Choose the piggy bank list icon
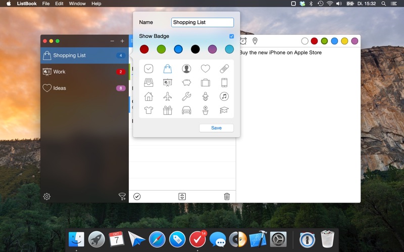Viewport: 404px width, 252px height. pyautogui.click(x=186, y=83)
